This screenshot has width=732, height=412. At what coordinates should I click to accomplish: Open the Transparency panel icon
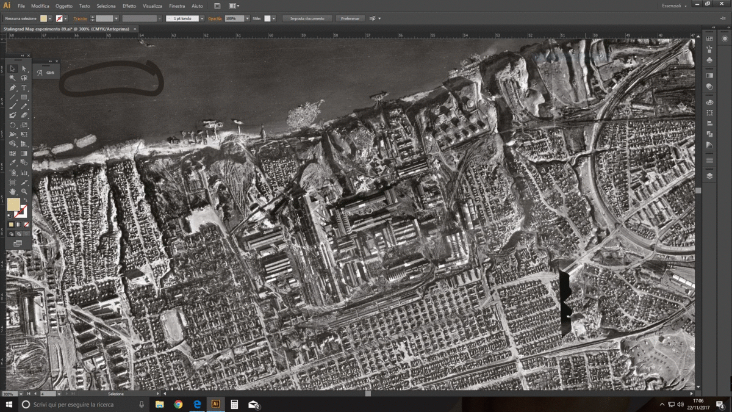[709, 87]
